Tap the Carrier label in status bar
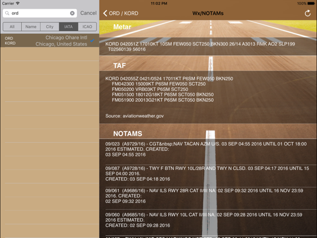This screenshot has height=238, width=317. [8, 3]
